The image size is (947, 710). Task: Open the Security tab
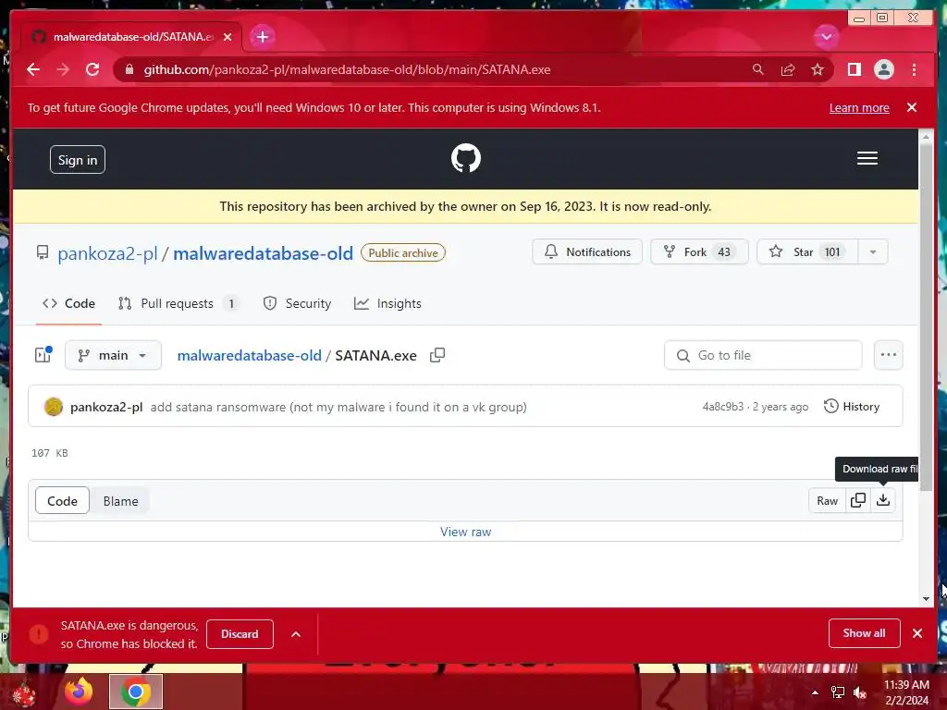pos(297,303)
